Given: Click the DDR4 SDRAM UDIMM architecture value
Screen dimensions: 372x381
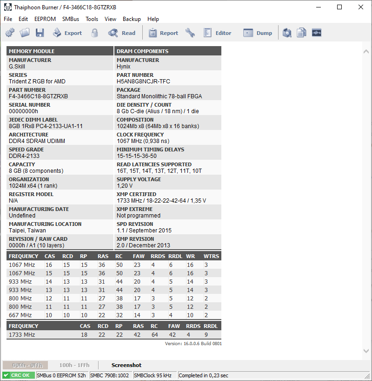Looking at the screenshot, I should click(37, 141).
